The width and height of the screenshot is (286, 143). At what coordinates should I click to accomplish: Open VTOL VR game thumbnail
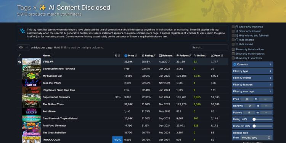(x=31, y=62)
